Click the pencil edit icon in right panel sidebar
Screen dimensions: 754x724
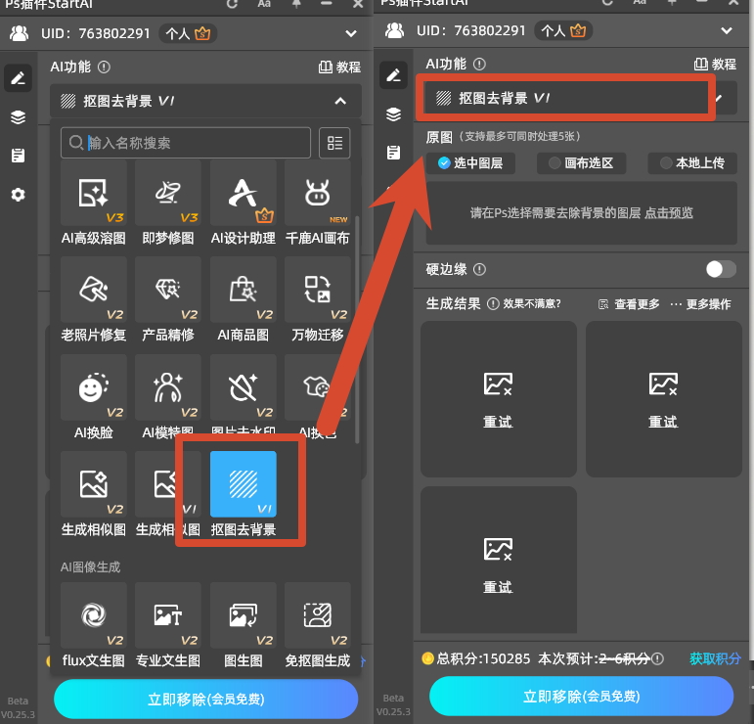coord(393,75)
